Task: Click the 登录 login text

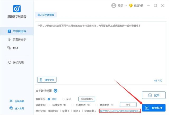Action: [x=120, y=6]
